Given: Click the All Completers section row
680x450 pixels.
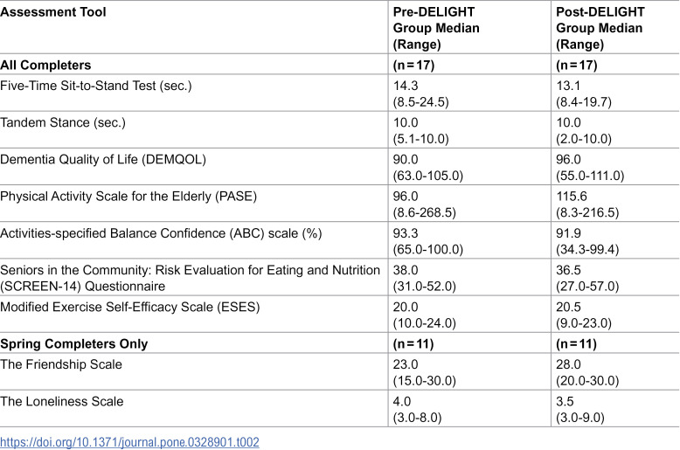Looking at the screenshot, I should pos(340,65).
